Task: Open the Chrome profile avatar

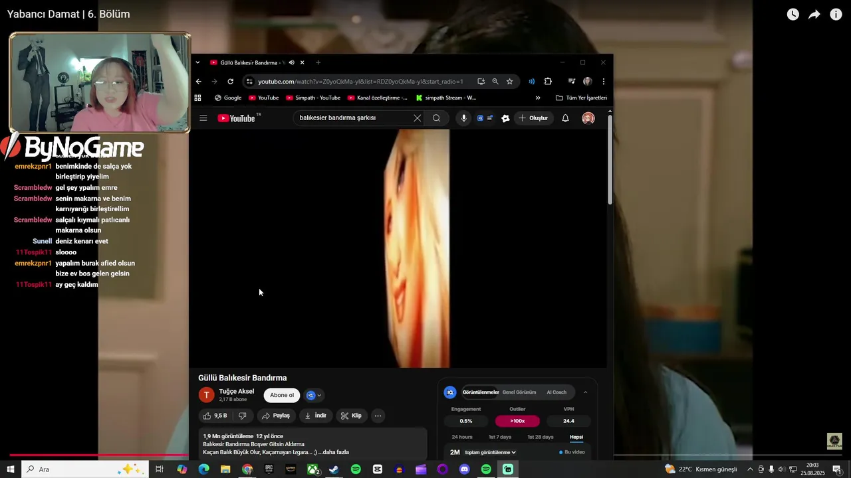Action: [587, 81]
